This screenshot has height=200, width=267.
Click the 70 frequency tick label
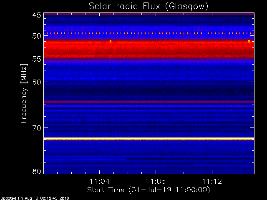coord(37,128)
